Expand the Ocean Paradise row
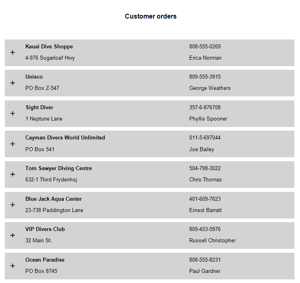Image resolution: width=300 pixels, height=283 pixels. coord(12,266)
